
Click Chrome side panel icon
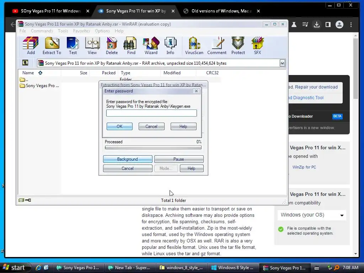[328, 25]
